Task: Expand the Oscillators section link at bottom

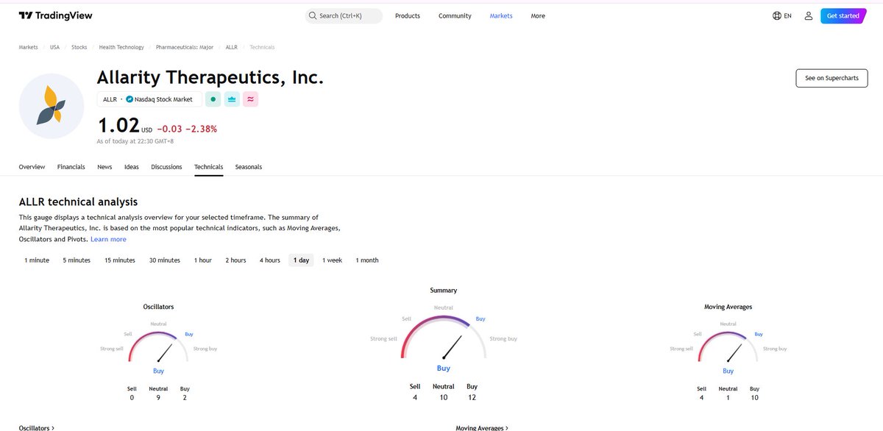Action: click(37, 427)
